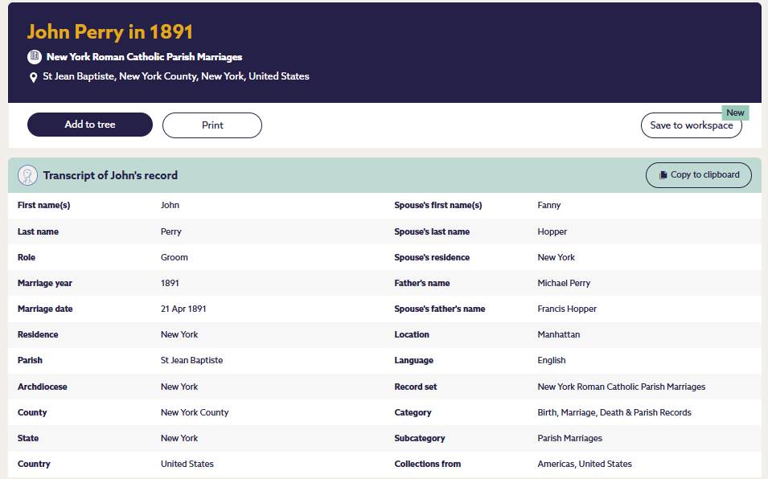Image resolution: width=768 pixels, height=479 pixels.
Task: Click the Subcategory label
Action: pyautogui.click(x=419, y=438)
